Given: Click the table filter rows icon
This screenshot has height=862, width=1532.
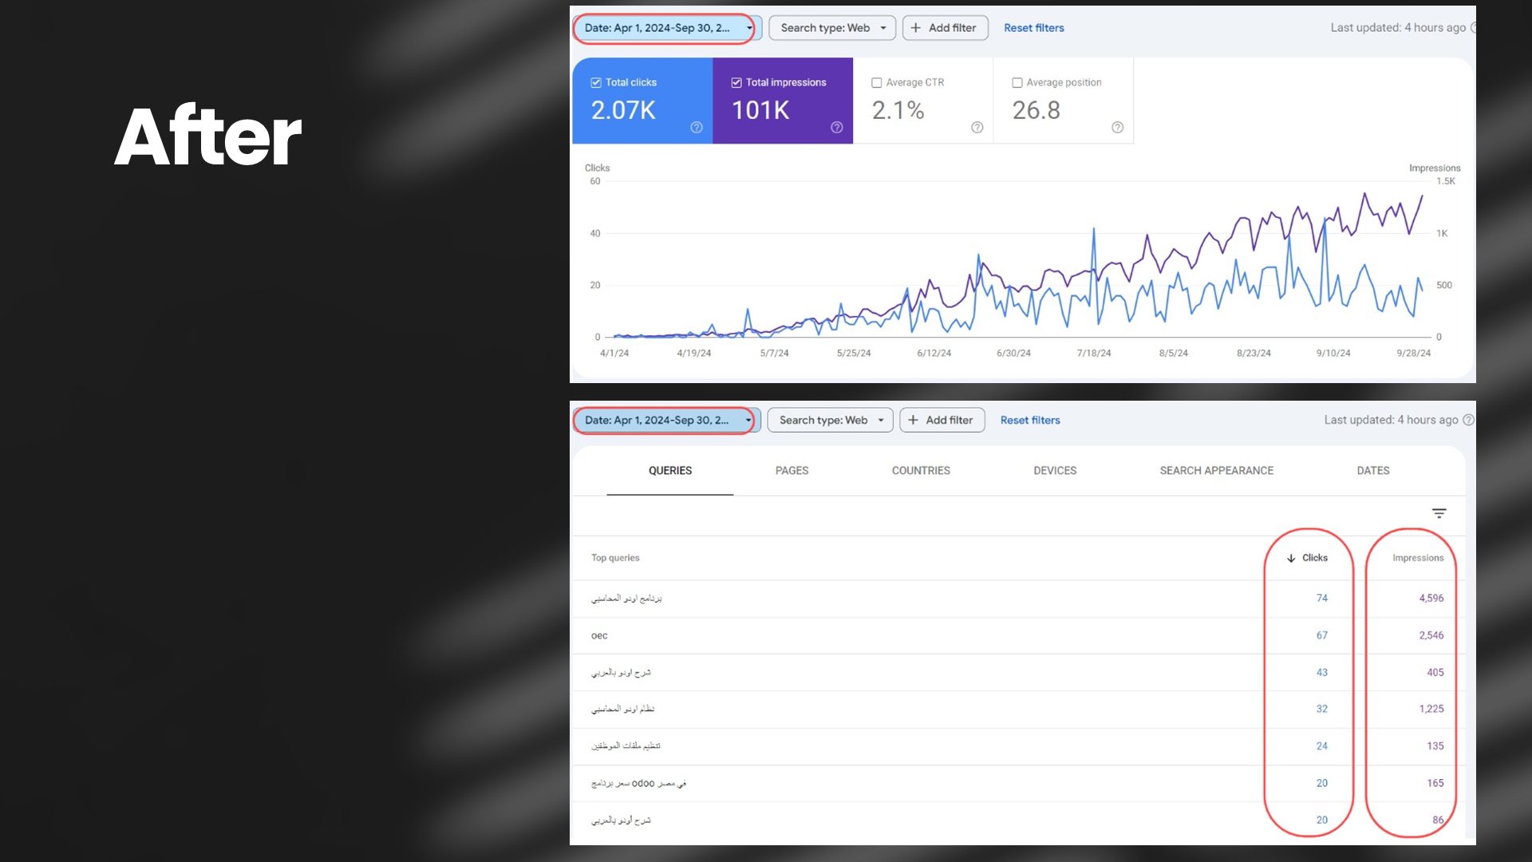Looking at the screenshot, I should [1439, 513].
